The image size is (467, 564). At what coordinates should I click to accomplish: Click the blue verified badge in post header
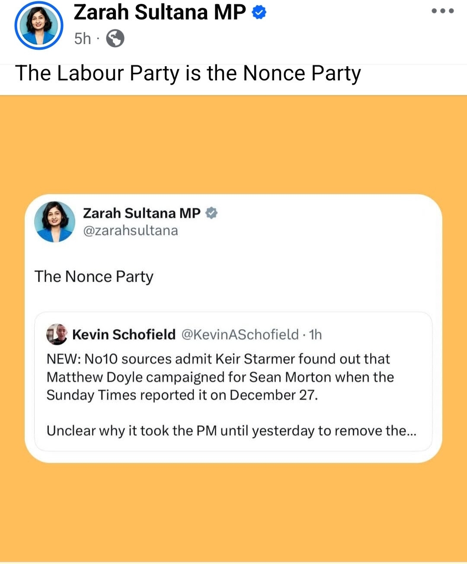tap(259, 13)
